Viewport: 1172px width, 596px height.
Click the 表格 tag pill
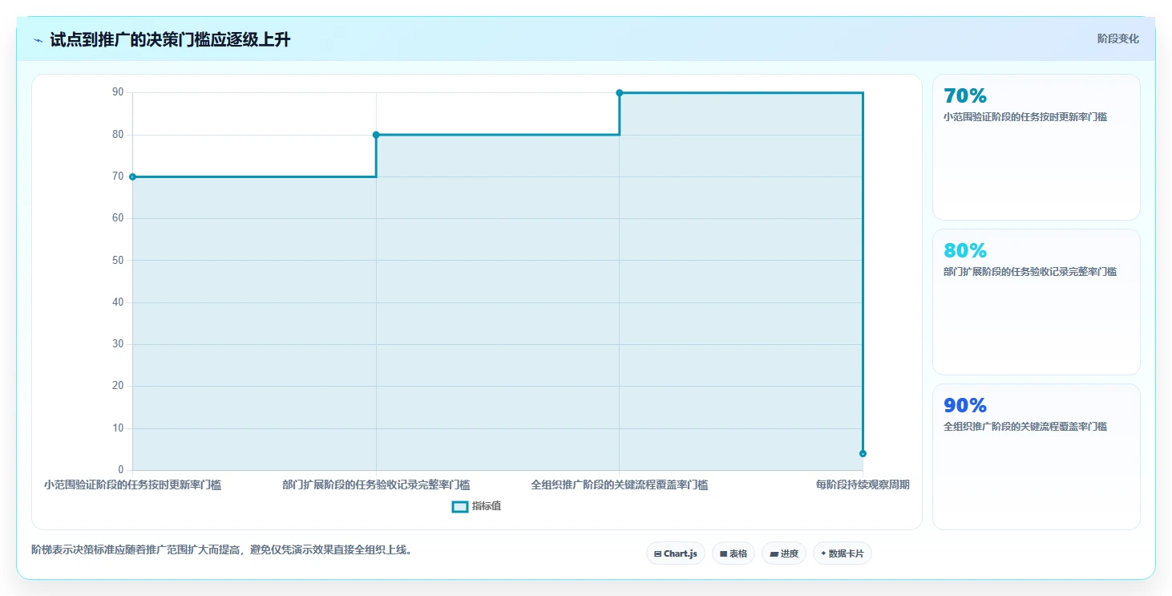[x=734, y=553]
